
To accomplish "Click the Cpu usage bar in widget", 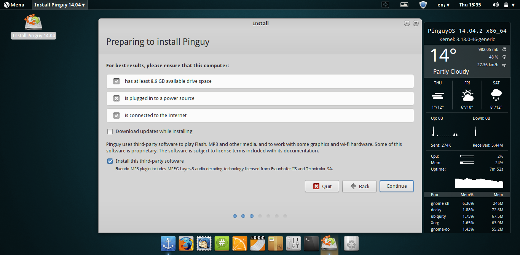I will pos(467,156).
